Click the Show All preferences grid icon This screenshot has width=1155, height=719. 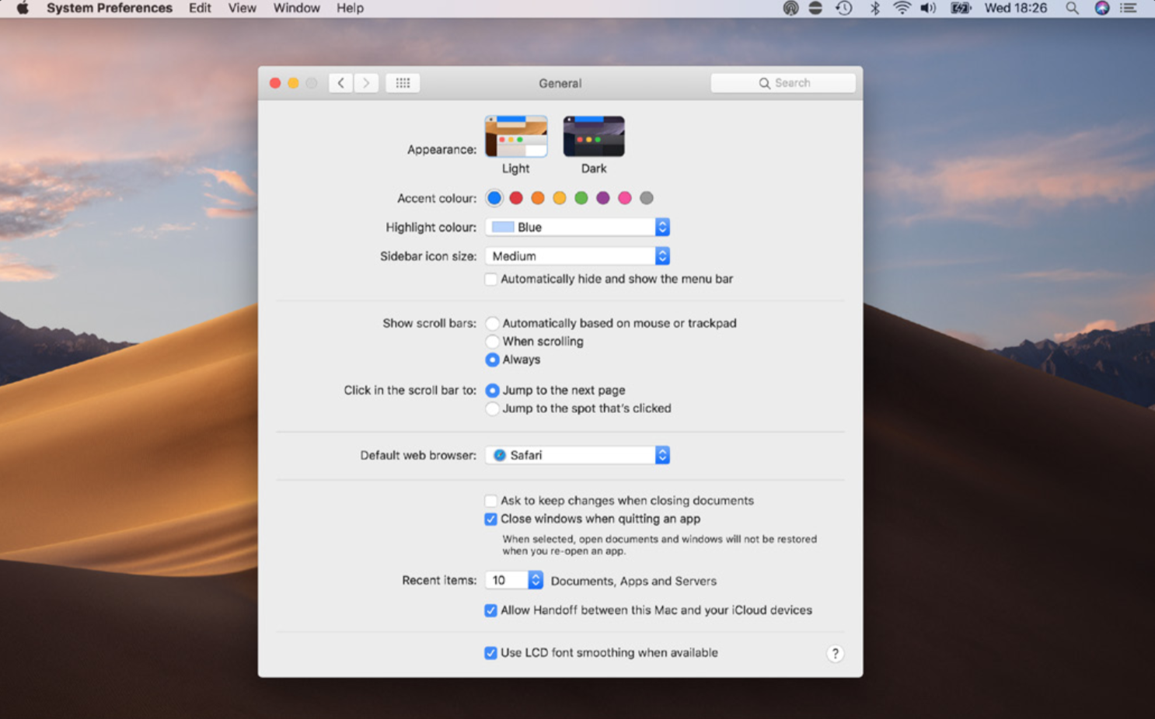[403, 83]
